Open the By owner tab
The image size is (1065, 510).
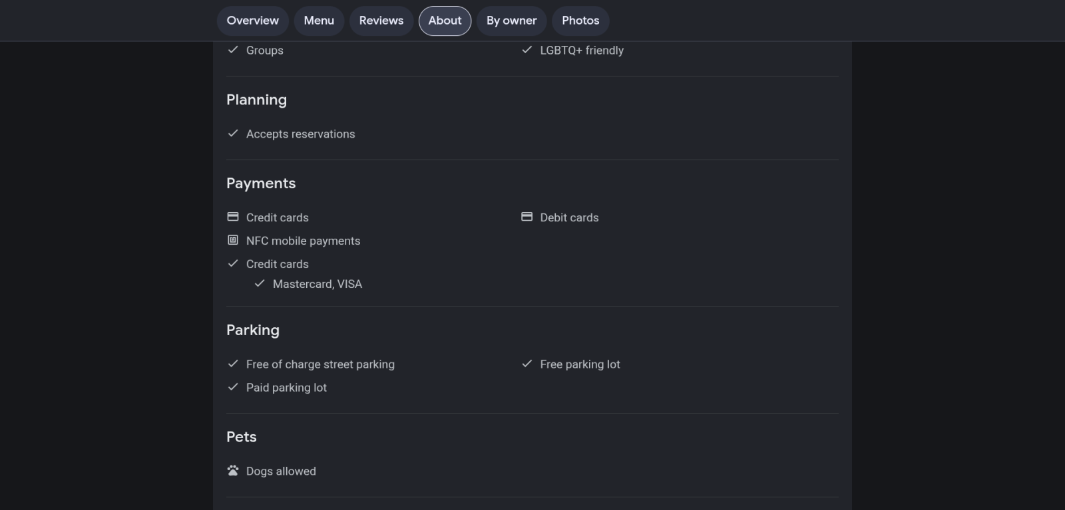(x=511, y=21)
